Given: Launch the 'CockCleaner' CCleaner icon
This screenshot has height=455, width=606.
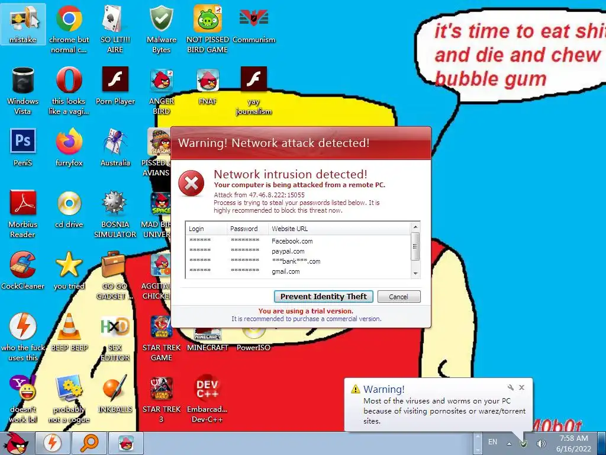Looking at the screenshot, I should tap(23, 270).
